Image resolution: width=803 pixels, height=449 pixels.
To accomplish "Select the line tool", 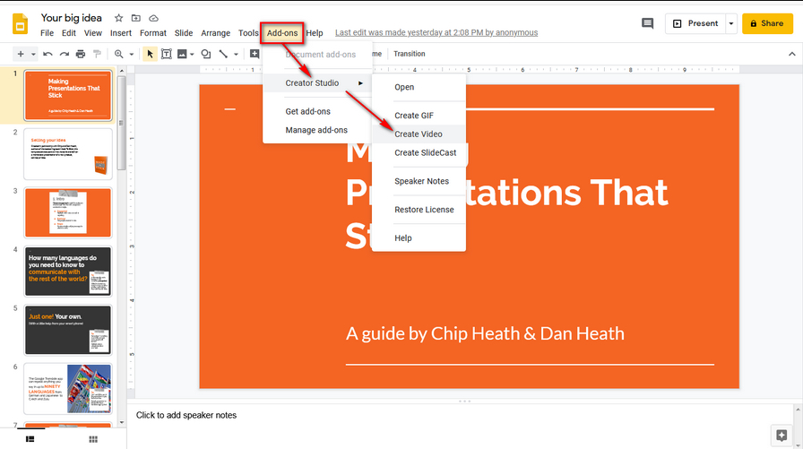I will (x=223, y=54).
